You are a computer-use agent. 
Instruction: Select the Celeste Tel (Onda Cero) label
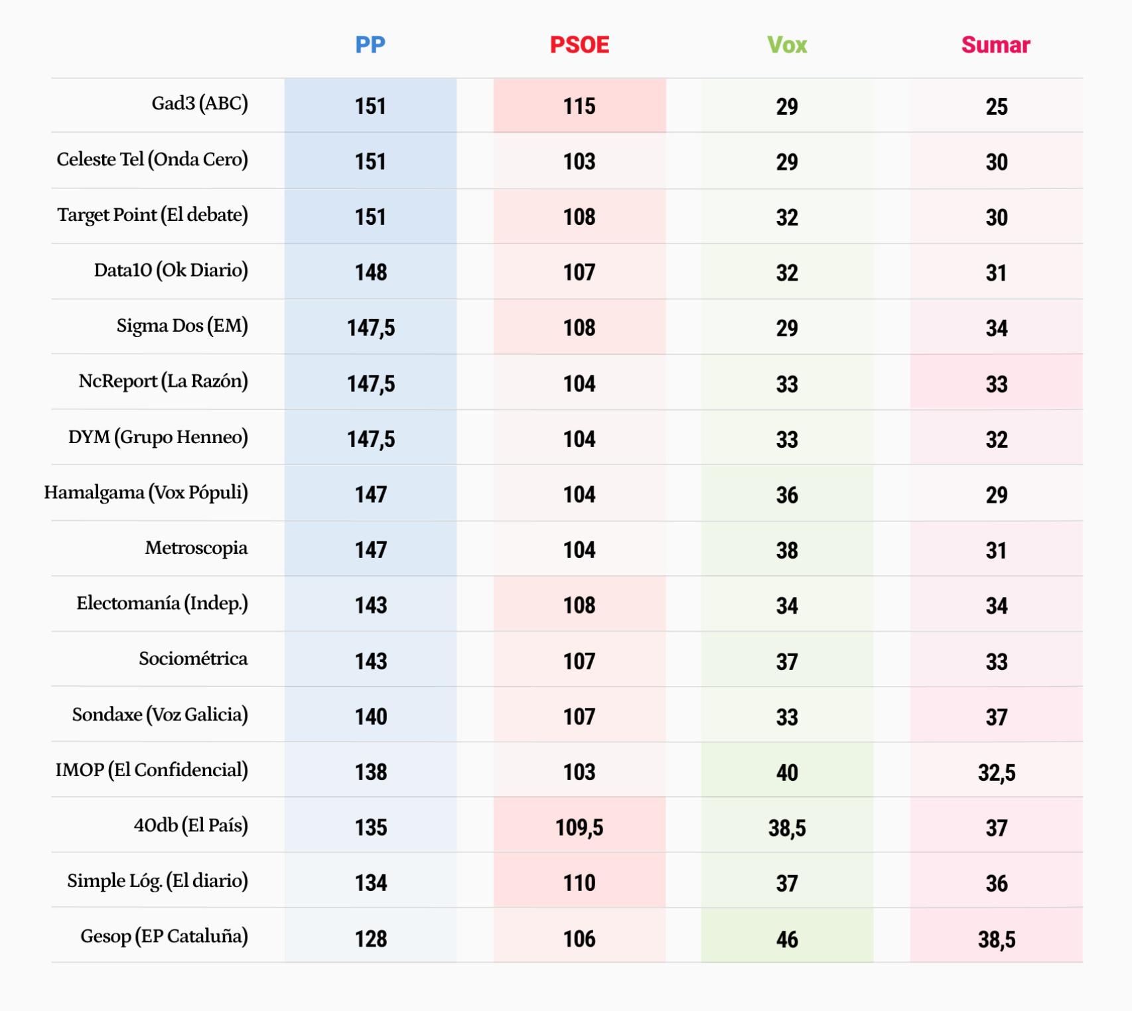(152, 159)
